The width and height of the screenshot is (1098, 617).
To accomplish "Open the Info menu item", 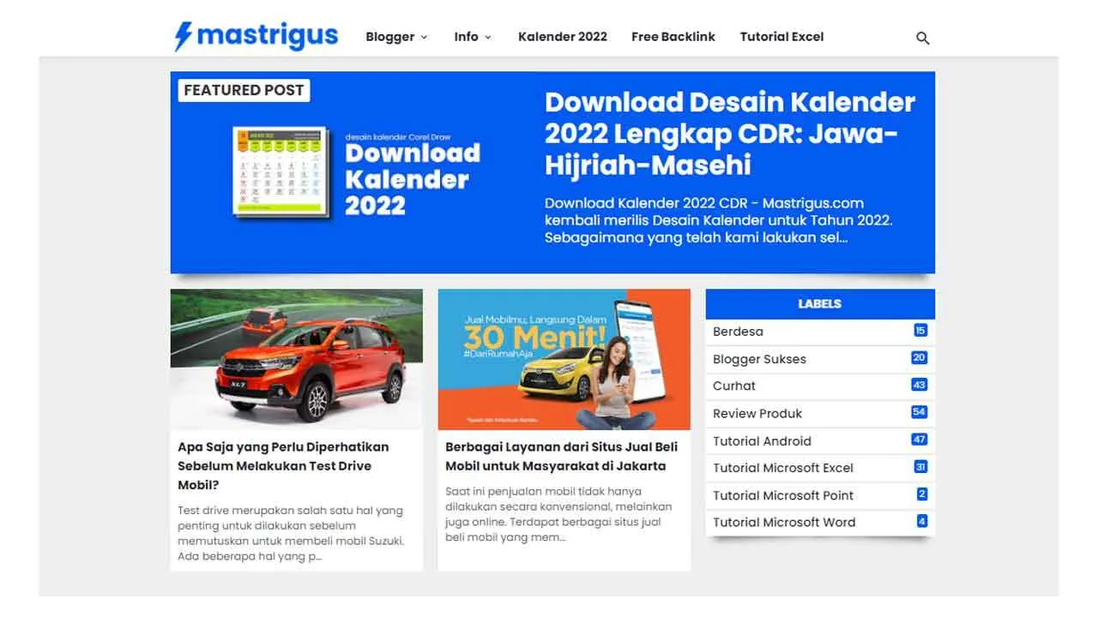I will [x=466, y=37].
